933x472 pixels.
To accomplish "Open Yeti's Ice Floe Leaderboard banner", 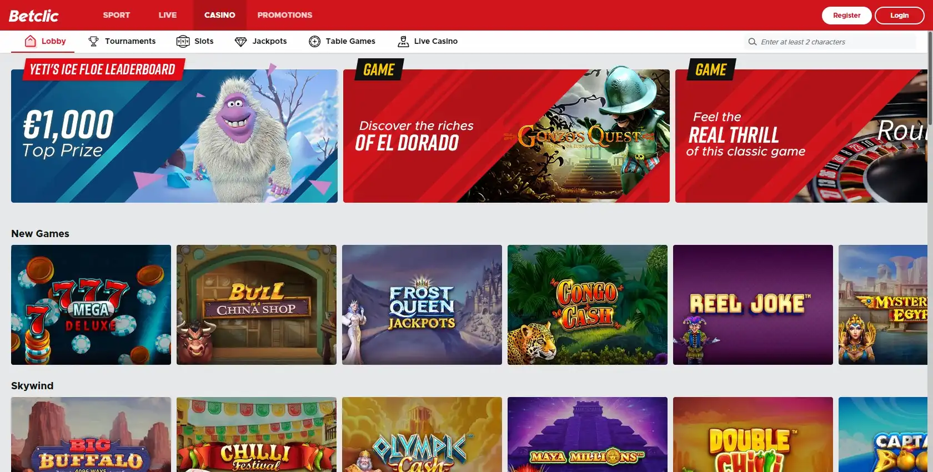I will coord(174,136).
